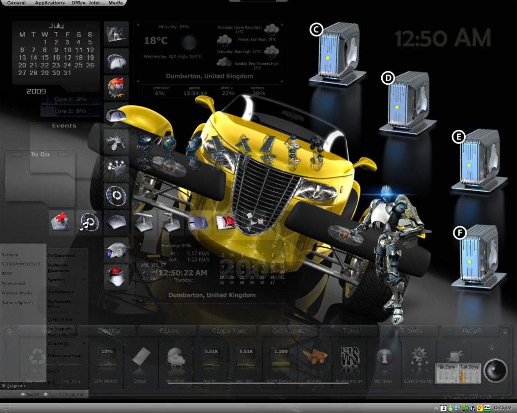The height and width of the screenshot is (413, 517).
Task: Go to next month in lower calendar widget
Action: (274, 246)
